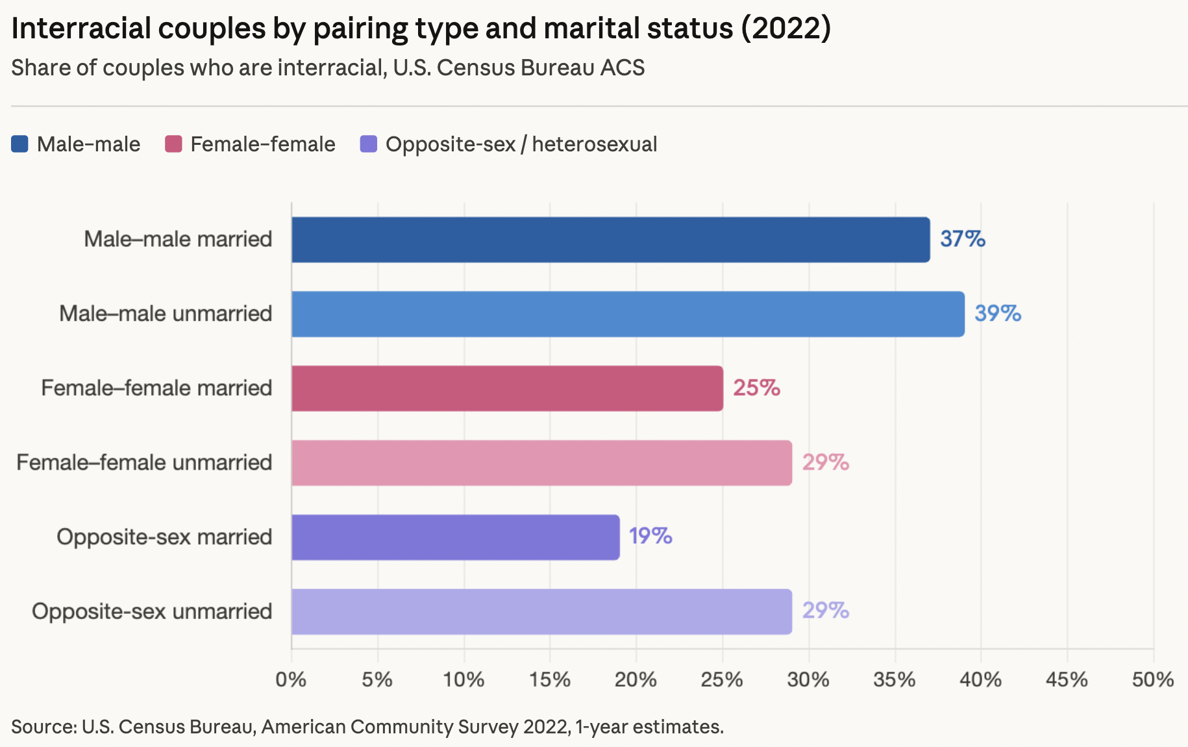
Task: Select the Male–male married bar
Action: coord(610,240)
